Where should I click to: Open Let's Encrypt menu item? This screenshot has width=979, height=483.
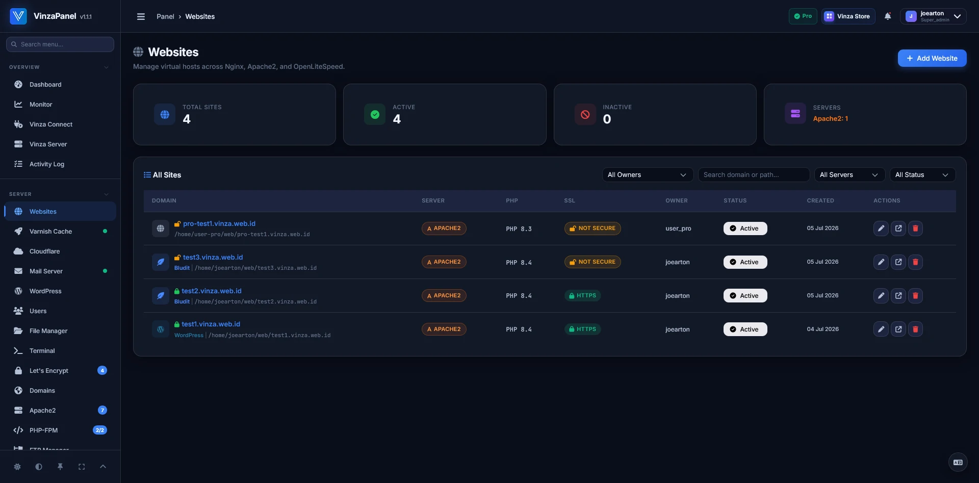[x=60, y=371]
